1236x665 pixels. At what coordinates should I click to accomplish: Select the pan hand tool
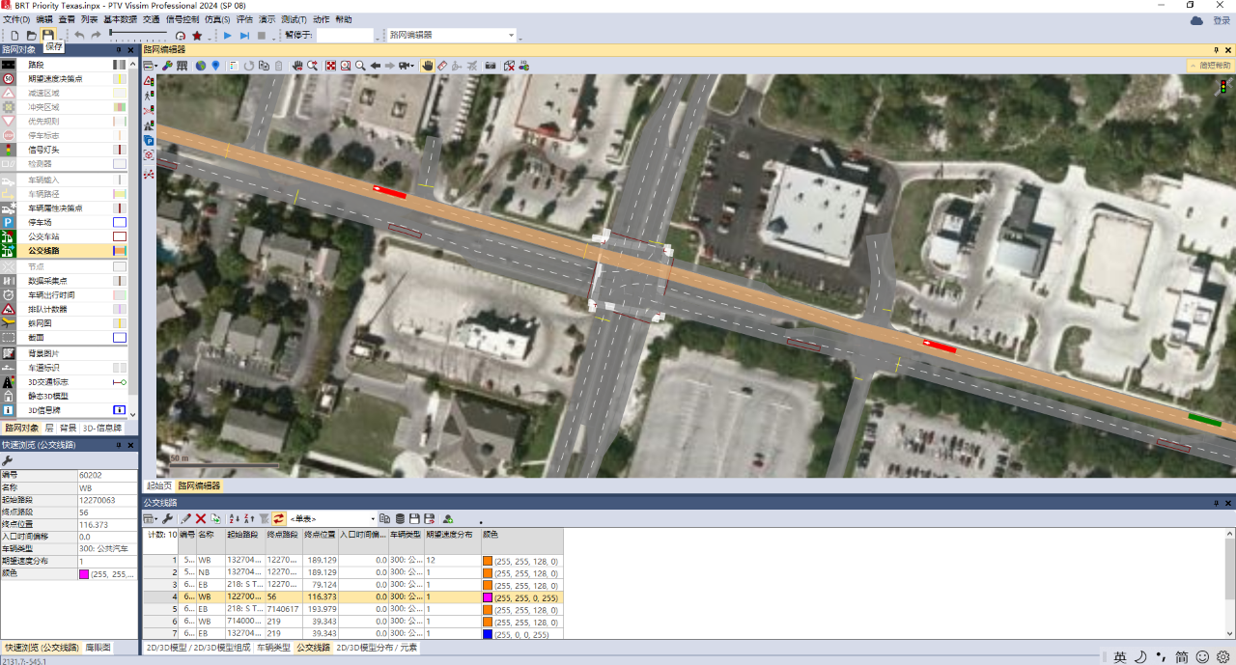tap(427, 66)
